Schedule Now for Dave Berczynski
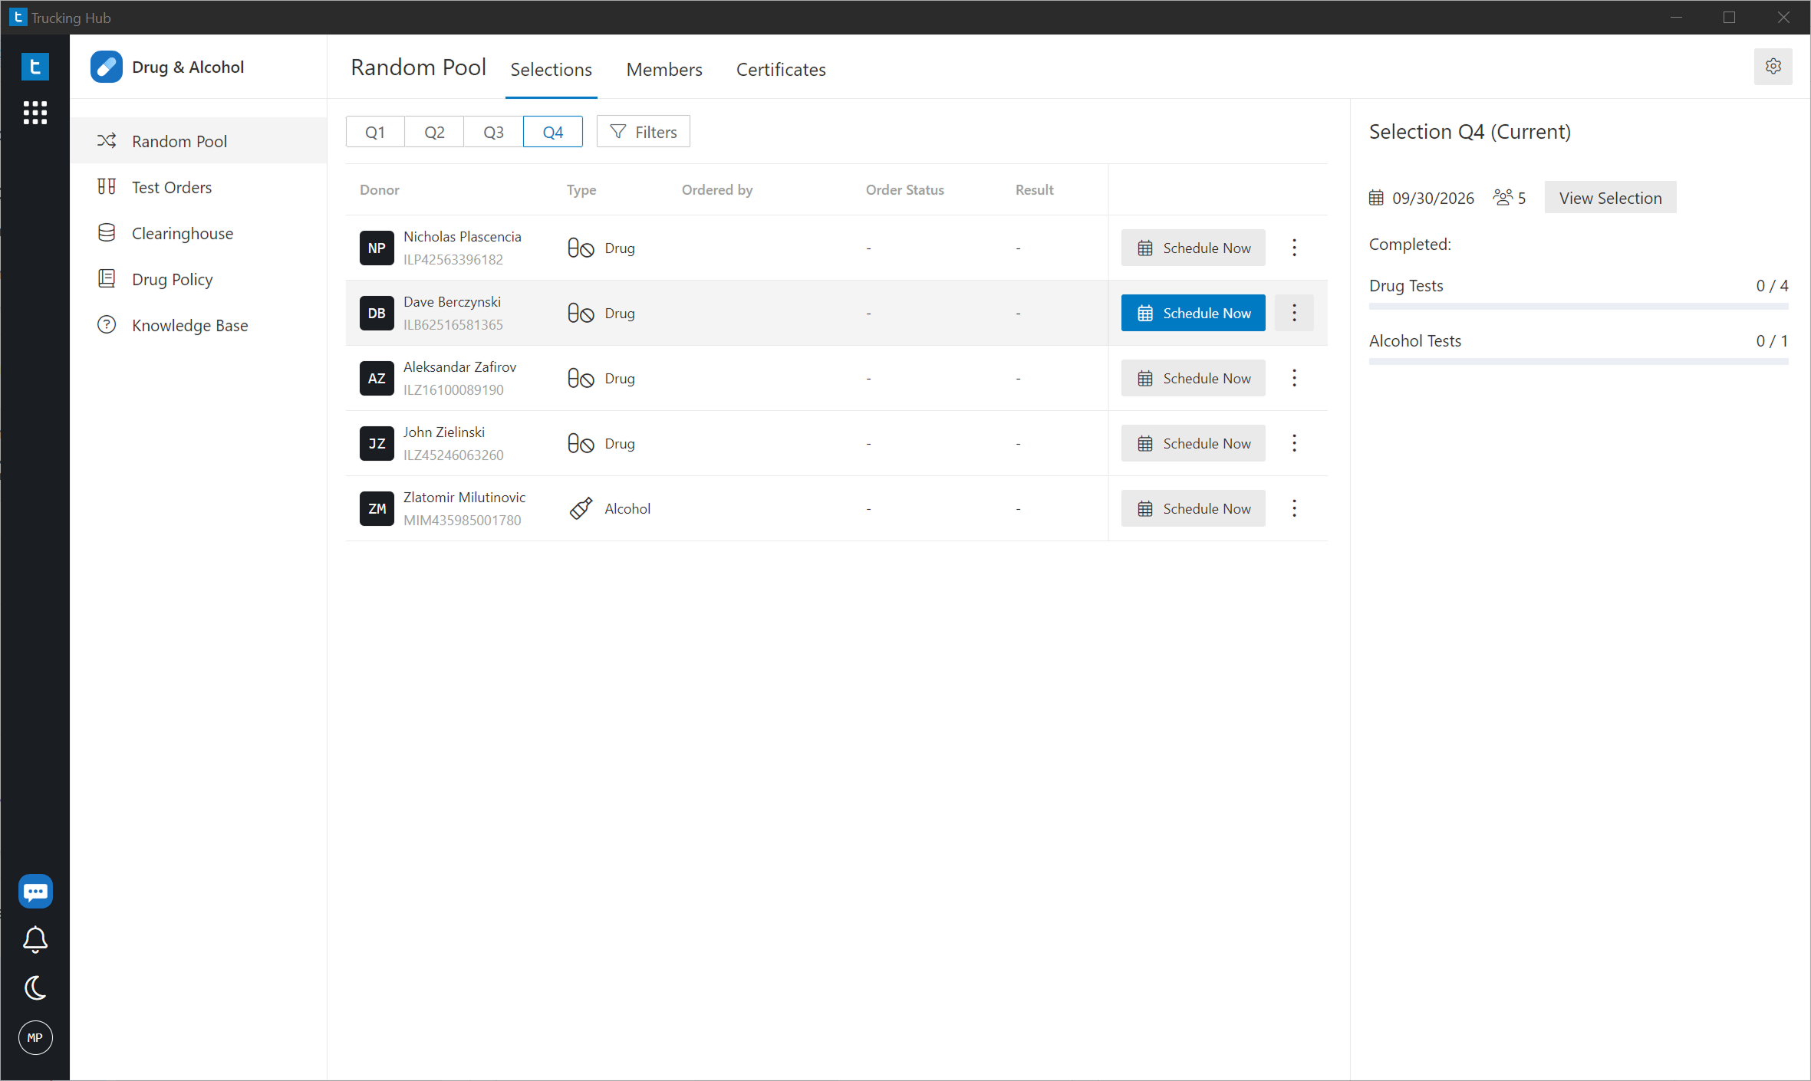This screenshot has width=1811, height=1081. (1193, 313)
